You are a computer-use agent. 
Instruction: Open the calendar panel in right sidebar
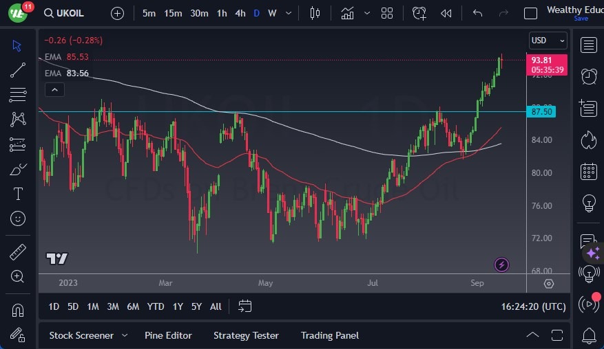coord(588,171)
